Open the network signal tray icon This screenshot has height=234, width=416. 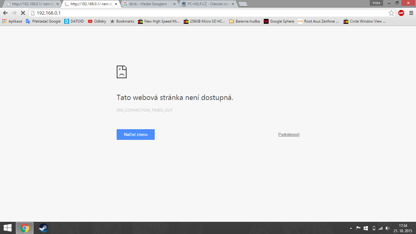[x=380, y=228]
